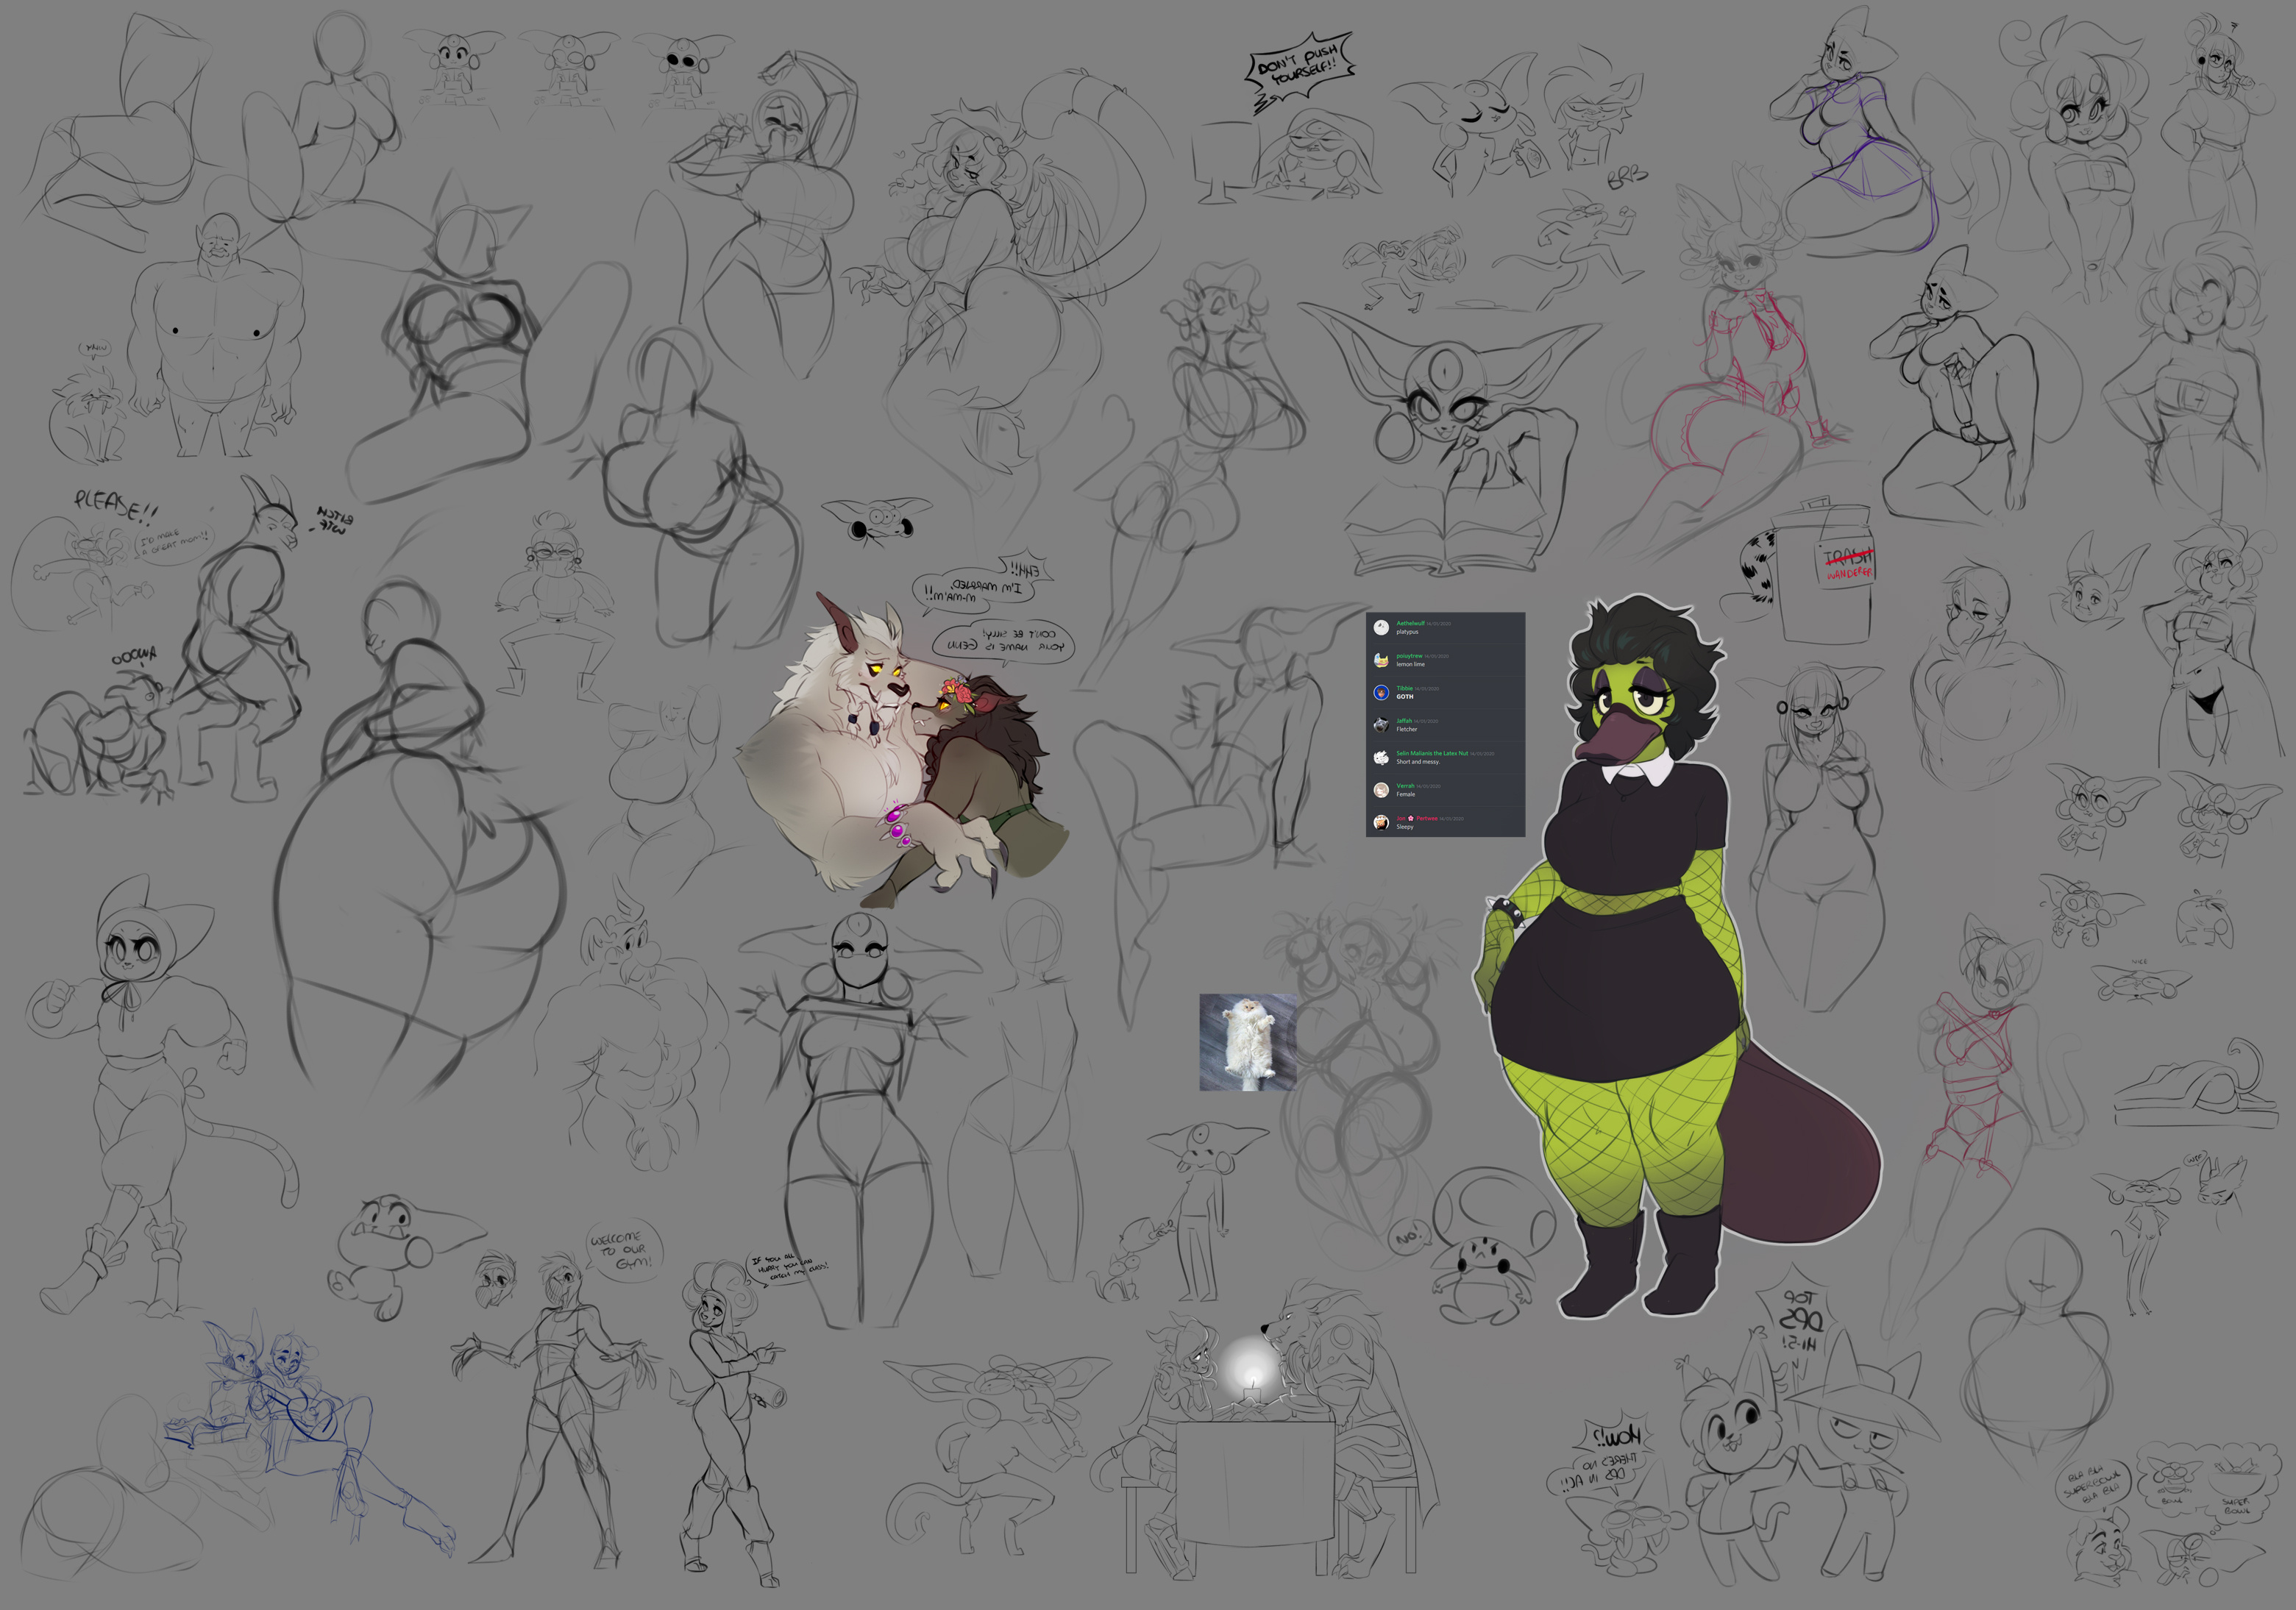Click the flower emoji in Jon Pertwee's name
The image size is (2296, 1610).
[x=1411, y=818]
